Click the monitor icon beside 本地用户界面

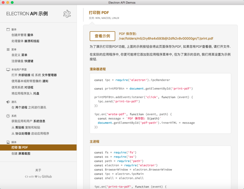8,70
